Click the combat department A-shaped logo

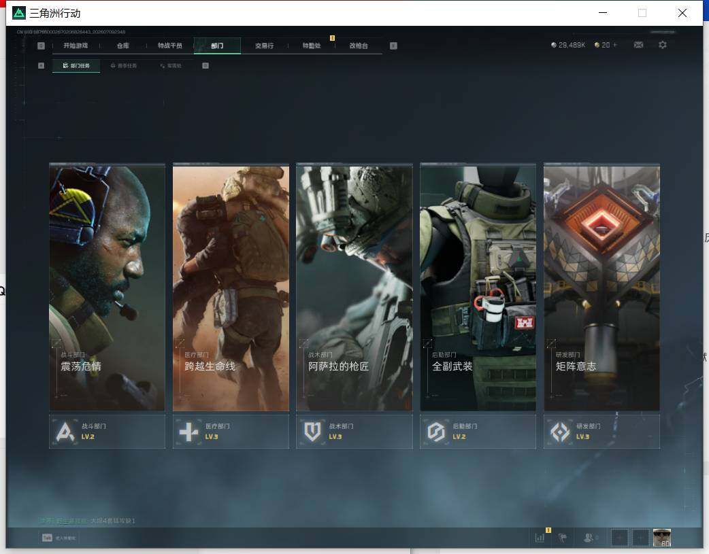pos(65,432)
